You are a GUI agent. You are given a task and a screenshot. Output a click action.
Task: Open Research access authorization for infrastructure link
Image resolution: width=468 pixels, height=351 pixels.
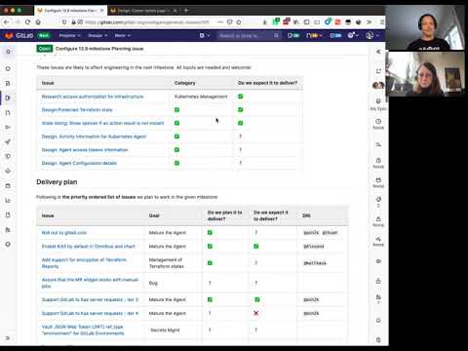(93, 97)
